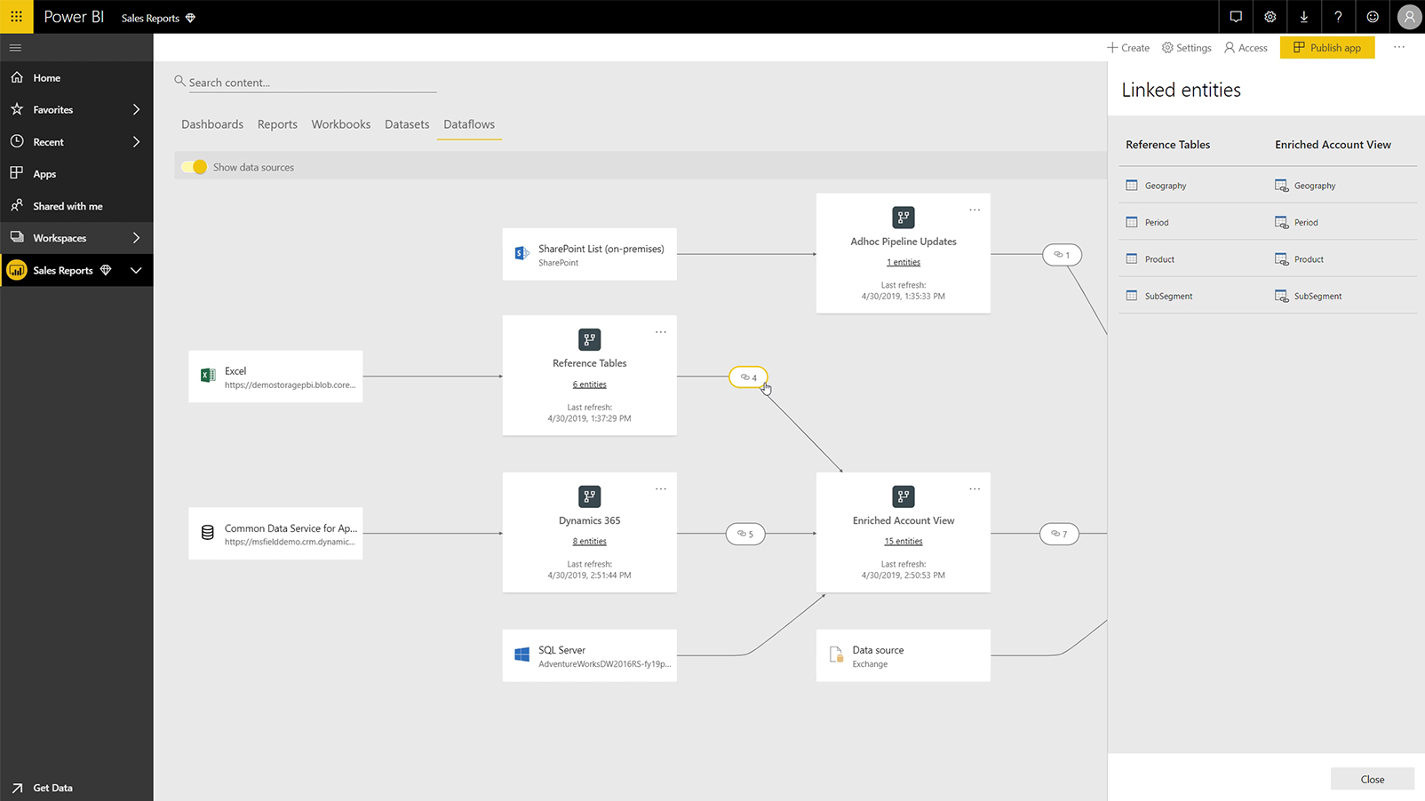Click the Adhoc Pipeline Updates dataflow icon

point(904,218)
